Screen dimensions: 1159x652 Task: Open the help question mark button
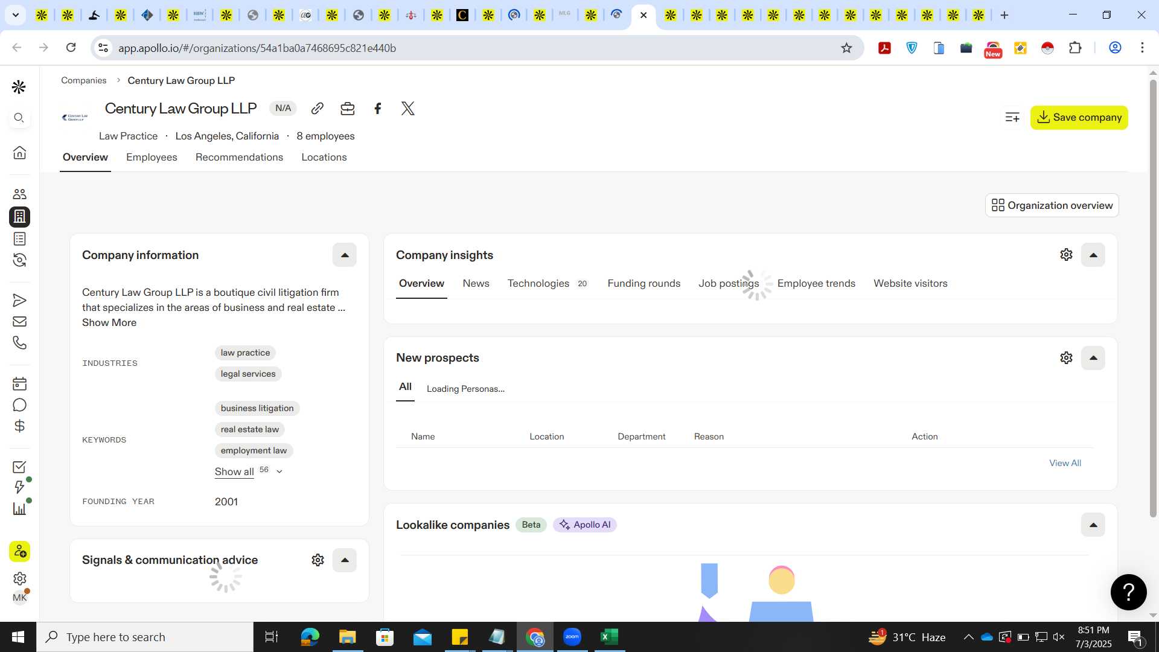coord(1129,592)
